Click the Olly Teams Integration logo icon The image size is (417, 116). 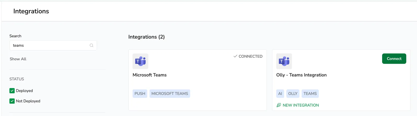(284, 61)
